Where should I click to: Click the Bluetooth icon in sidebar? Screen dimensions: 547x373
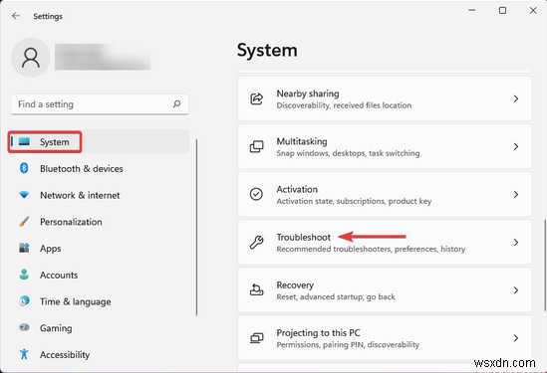[24, 168]
